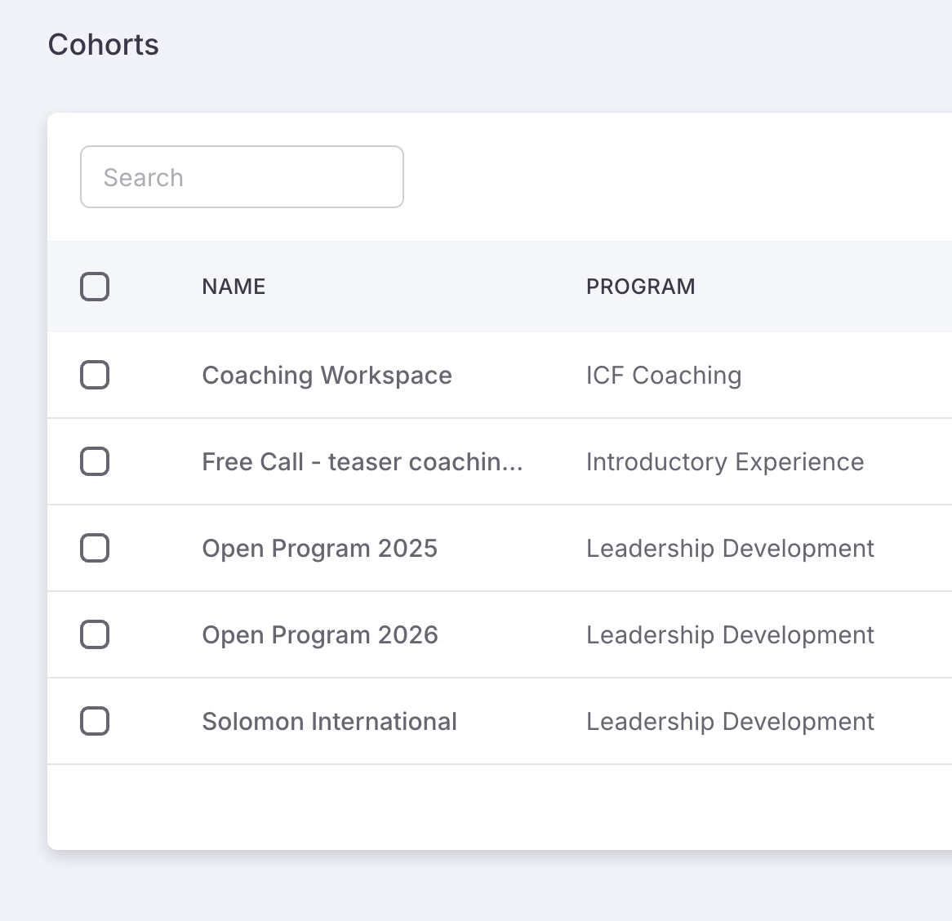Open the Coaching Workspace cohort
952x921 pixels.
327,376
